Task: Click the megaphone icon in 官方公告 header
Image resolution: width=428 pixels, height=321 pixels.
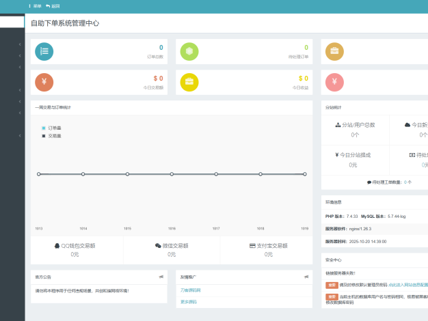Action: (161, 277)
